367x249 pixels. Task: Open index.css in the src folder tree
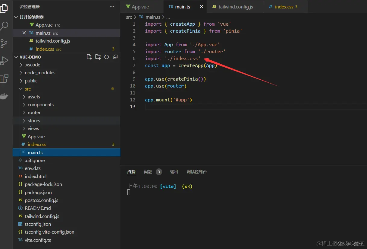tap(66, 144)
